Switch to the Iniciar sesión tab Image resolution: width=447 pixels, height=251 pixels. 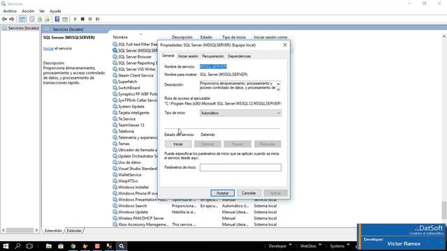tap(188, 56)
